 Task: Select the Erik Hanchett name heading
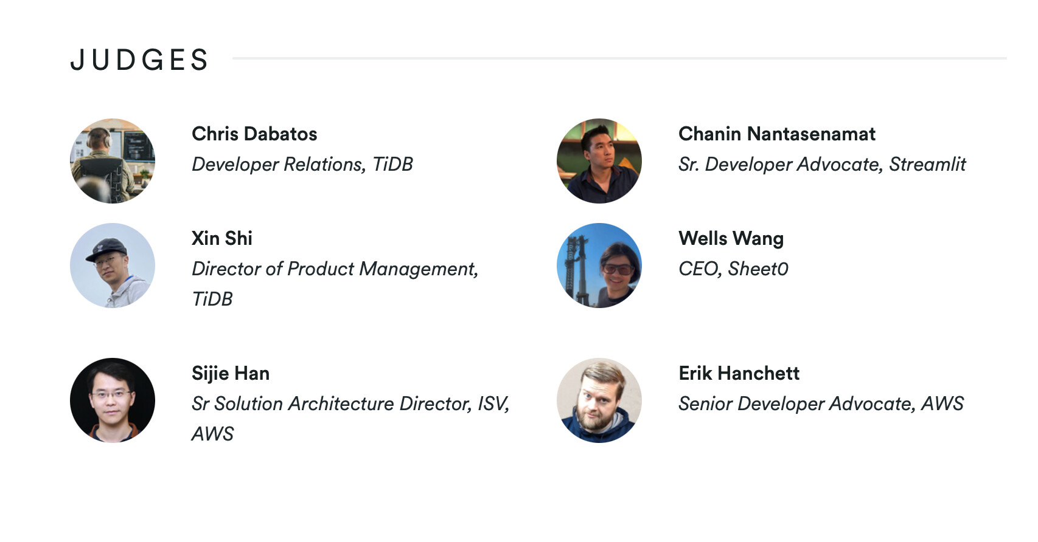(739, 373)
